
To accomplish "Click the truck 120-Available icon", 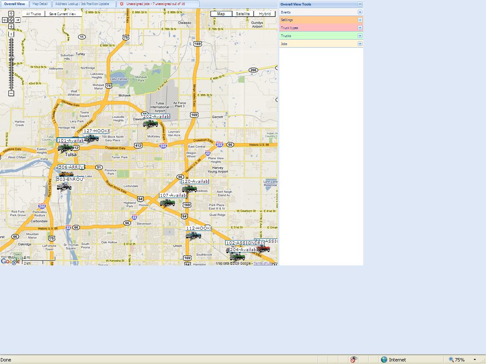I will pyautogui.click(x=189, y=189).
